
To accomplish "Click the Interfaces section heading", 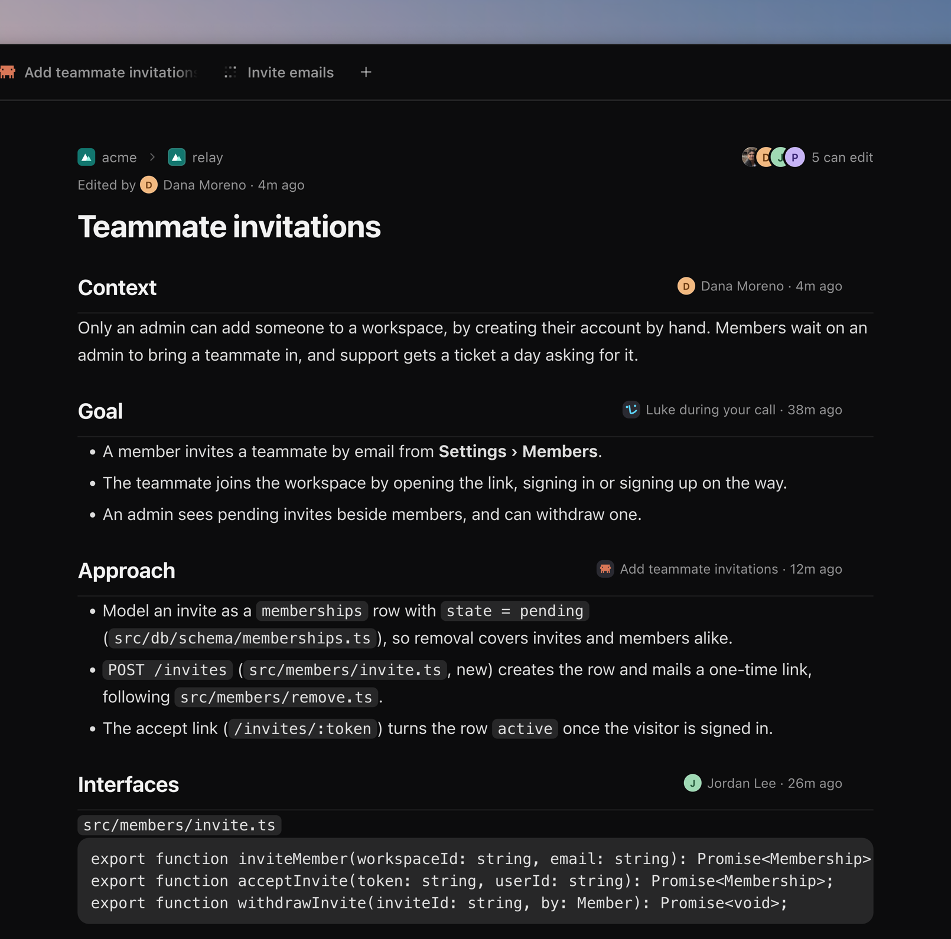I will (128, 784).
